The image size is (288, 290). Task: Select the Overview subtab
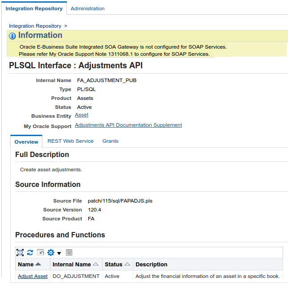26,142
